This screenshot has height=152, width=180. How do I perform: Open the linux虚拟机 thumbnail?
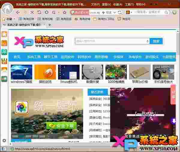69,74
